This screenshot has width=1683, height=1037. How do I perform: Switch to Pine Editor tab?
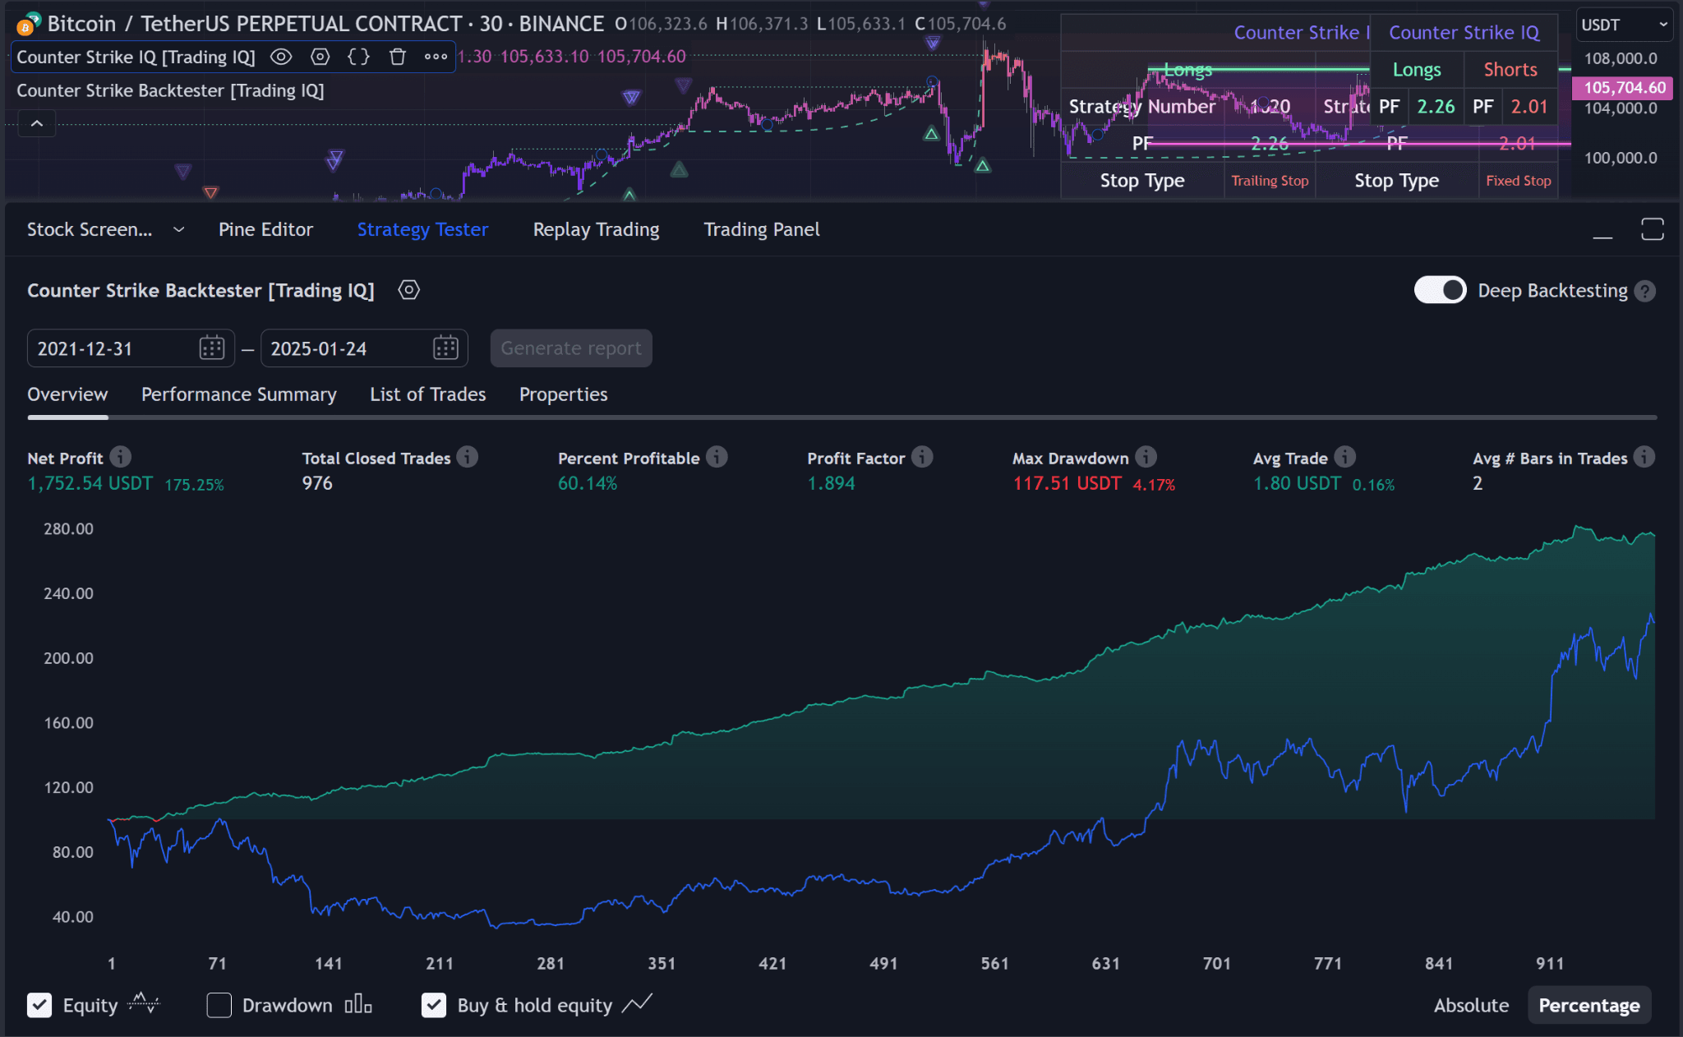pos(265,230)
